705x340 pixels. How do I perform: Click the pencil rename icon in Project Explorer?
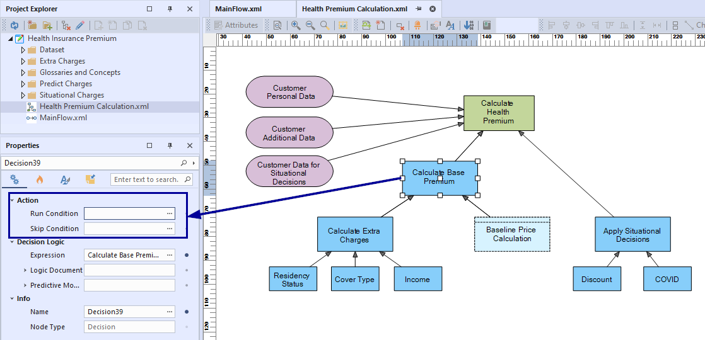(80, 25)
